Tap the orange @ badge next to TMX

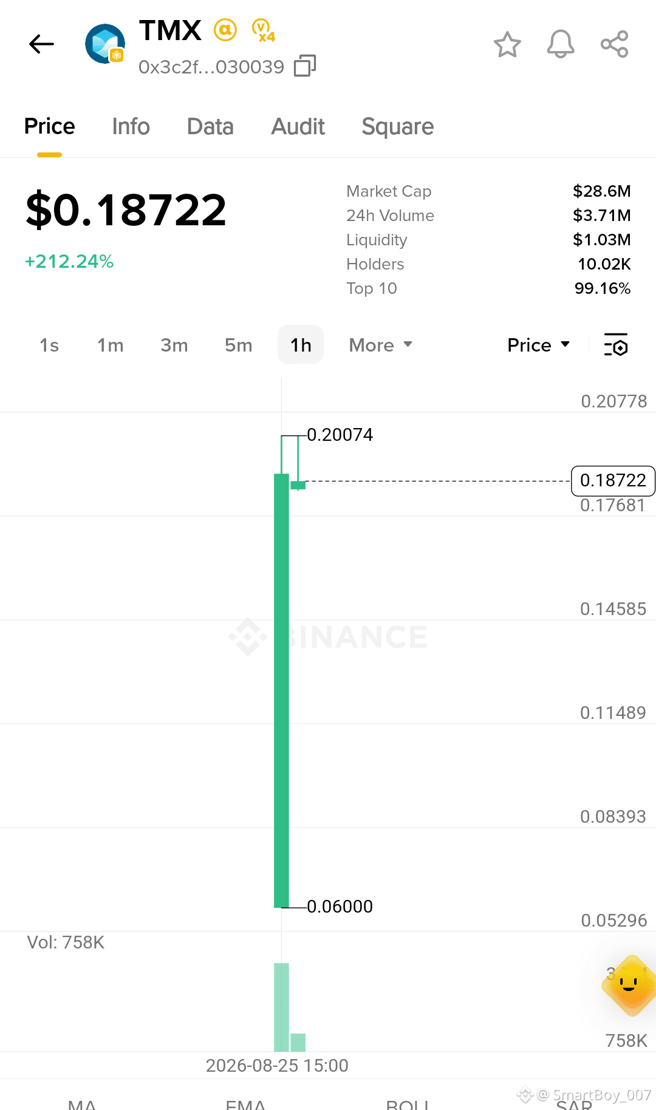pos(225,30)
